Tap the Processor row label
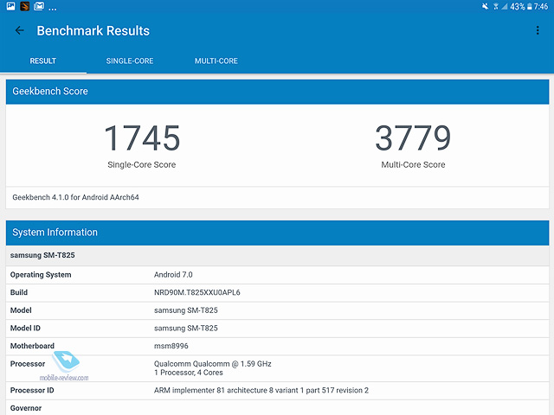The image size is (554, 415). tap(28, 364)
